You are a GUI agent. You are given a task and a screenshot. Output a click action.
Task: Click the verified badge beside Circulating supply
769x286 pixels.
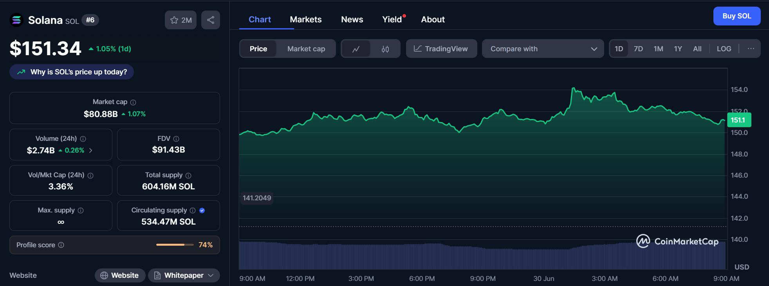[202, 210]
